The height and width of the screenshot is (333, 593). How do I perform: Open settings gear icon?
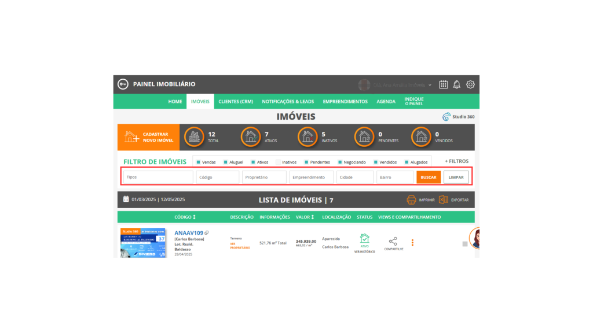tap(470, 84)
